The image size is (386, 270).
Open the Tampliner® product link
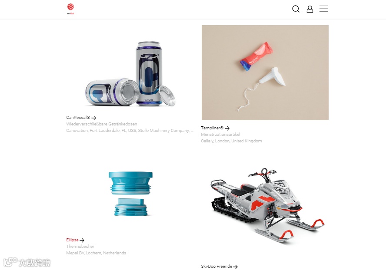[212, 128]
